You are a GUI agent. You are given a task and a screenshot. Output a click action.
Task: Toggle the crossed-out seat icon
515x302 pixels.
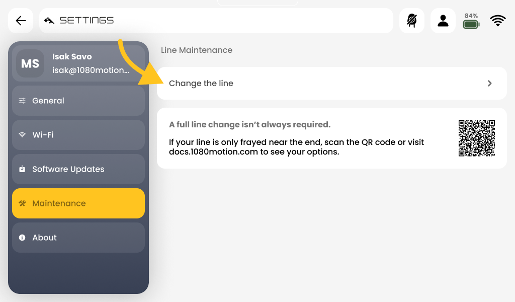pos(412,21)
